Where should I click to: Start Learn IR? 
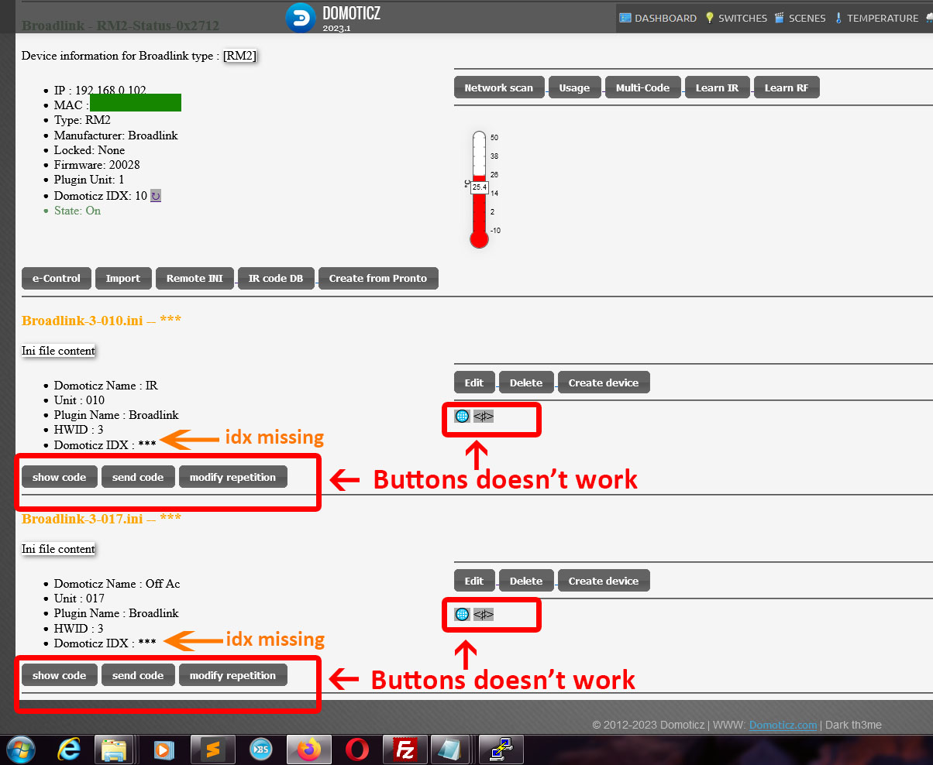tap(717, 87)
